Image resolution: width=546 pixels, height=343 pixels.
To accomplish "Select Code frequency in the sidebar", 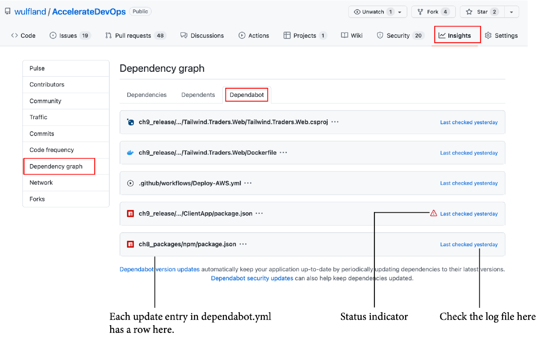I will pos(66,150).
